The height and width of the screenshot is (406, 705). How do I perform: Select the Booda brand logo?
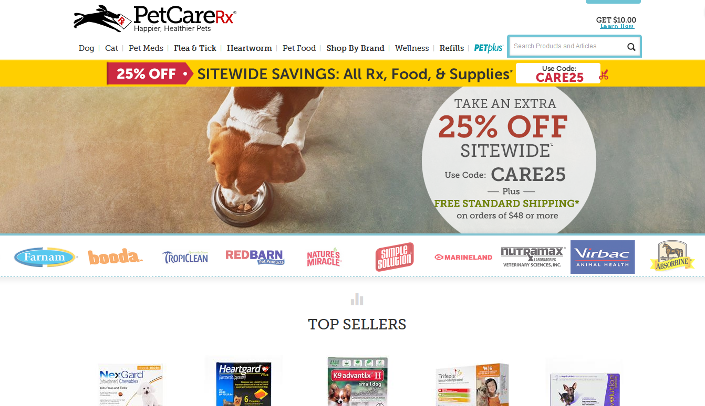(115, 257)
